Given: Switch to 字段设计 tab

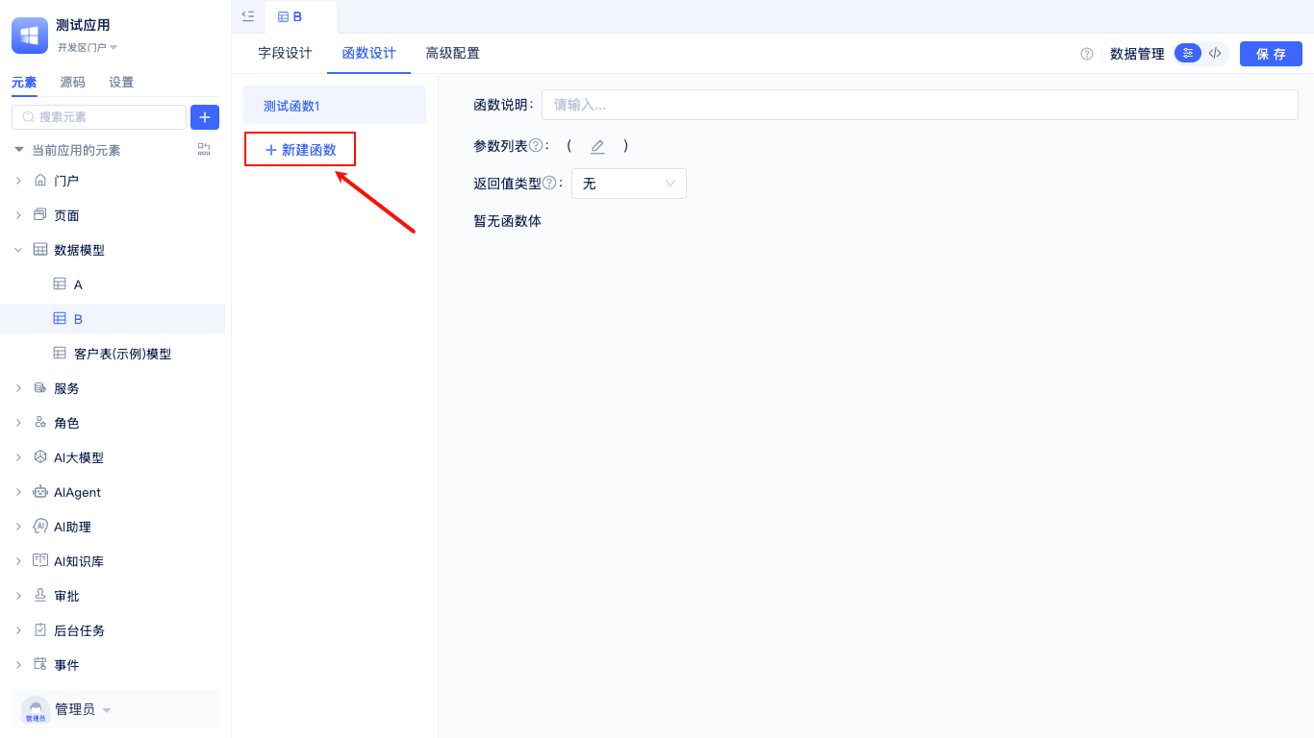Looking at the screenshot, I should point(285,53).
